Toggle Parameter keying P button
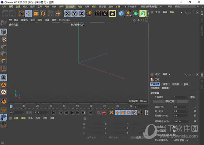Viewport: 204px width, 145px height. coord(134,112)
